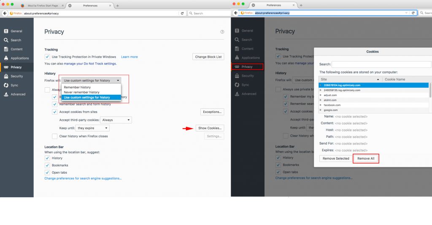Click the back arrow in the left Firefox window
The image size is (432, 225).
click(x=5, y=13)
